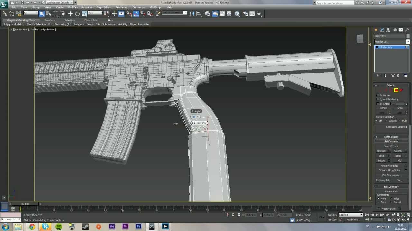
Task: Switch to the Object Paint ribbon tab
Action: click(x=91, y=20)
